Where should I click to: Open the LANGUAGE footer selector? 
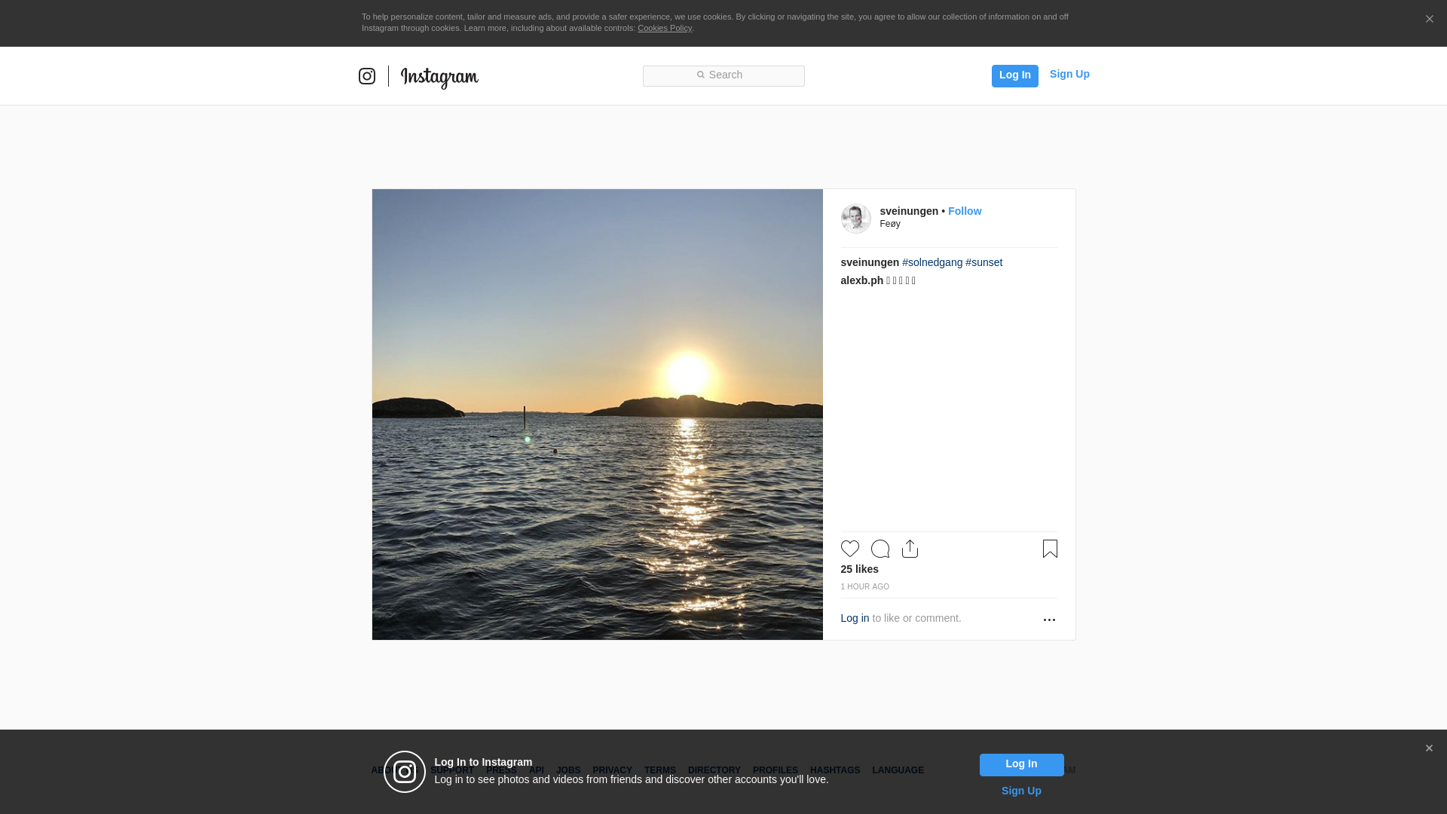(898, 770)
